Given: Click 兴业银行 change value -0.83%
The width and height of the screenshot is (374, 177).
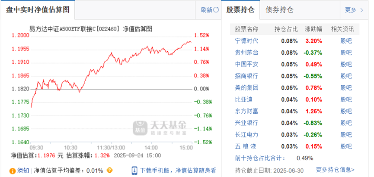Looking at the screenshot, I should pos(313,123).
